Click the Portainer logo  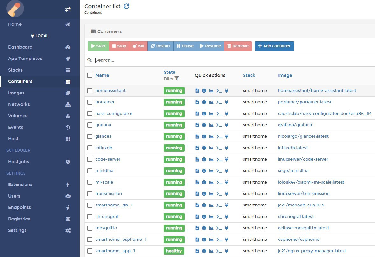[15, 9]
